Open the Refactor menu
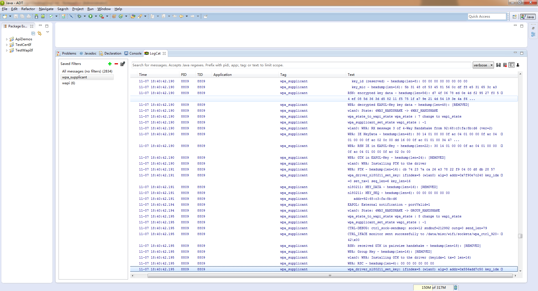538x291 pixels. [28, 9]
